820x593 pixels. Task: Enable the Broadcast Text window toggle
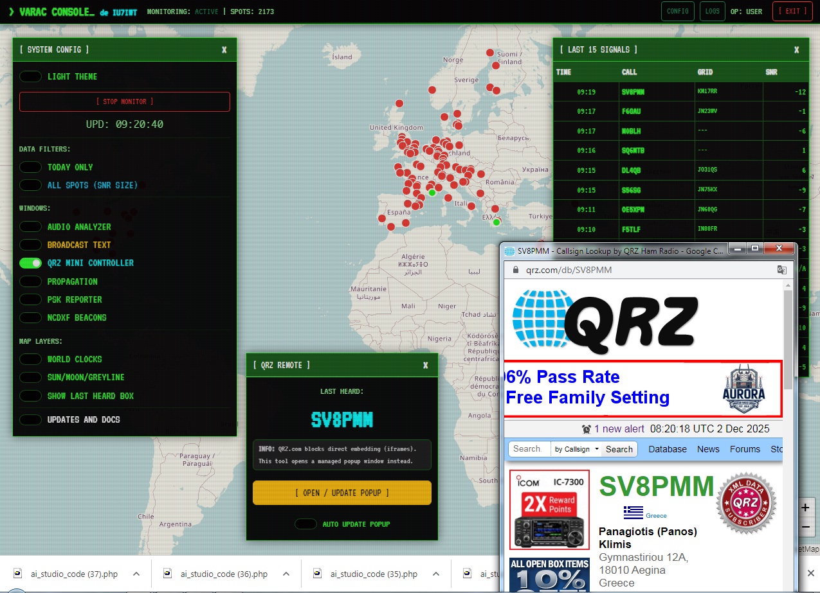pyautogui.click(x=30, y=245)
